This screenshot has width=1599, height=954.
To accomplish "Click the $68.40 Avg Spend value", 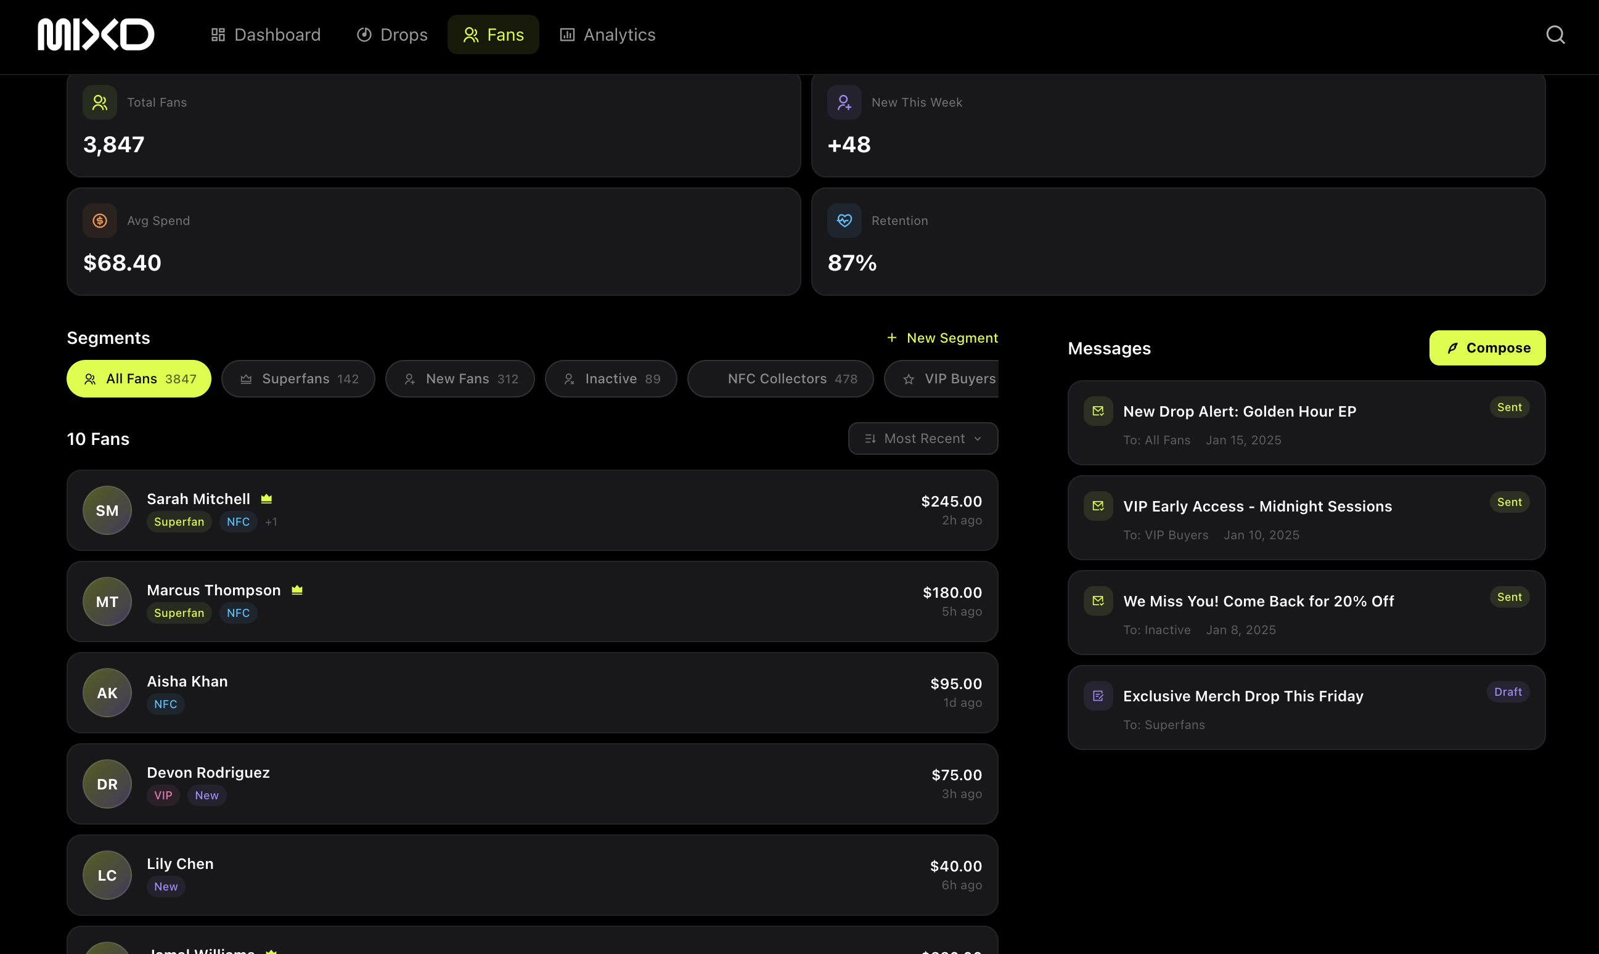I will pyautogui.click(x=122, y=263).
